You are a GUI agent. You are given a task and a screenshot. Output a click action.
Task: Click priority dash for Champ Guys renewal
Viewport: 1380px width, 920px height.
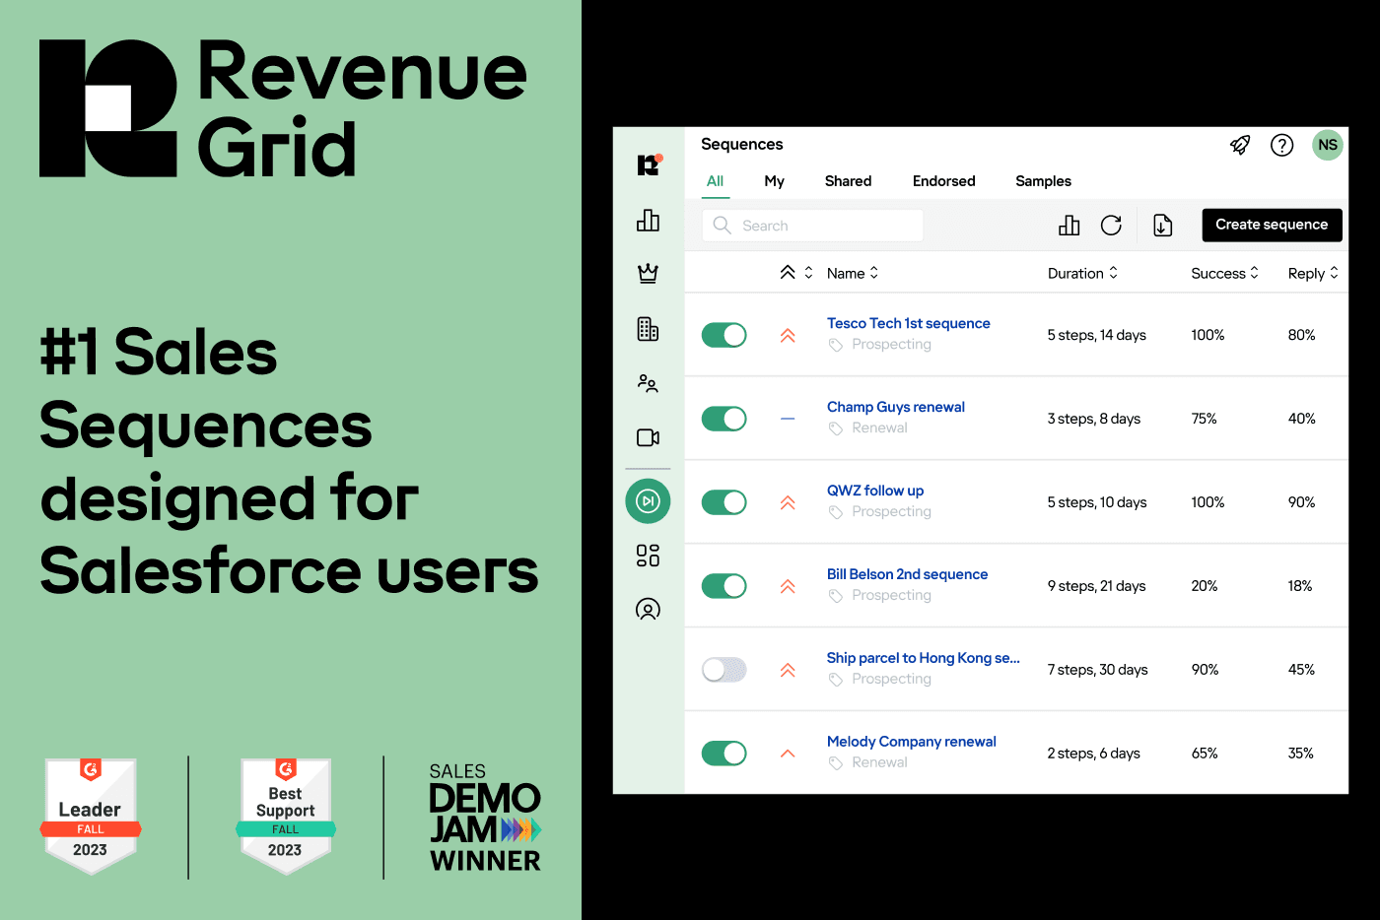(788, 419)
